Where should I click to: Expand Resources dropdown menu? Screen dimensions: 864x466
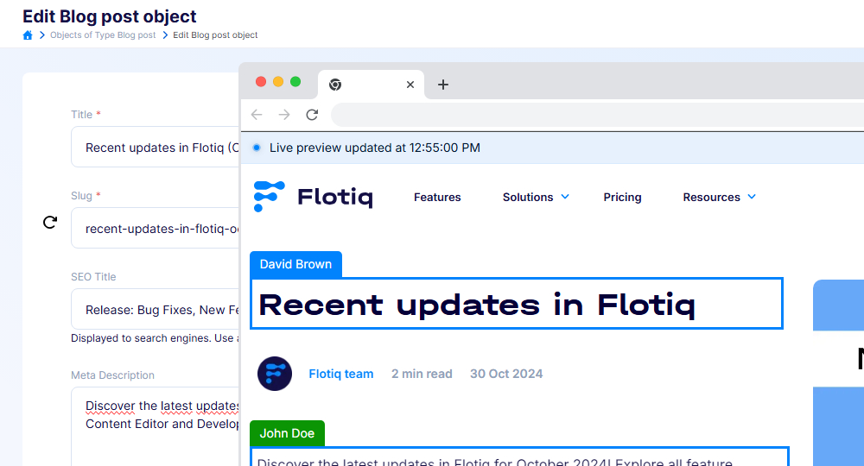coord(719,197)
